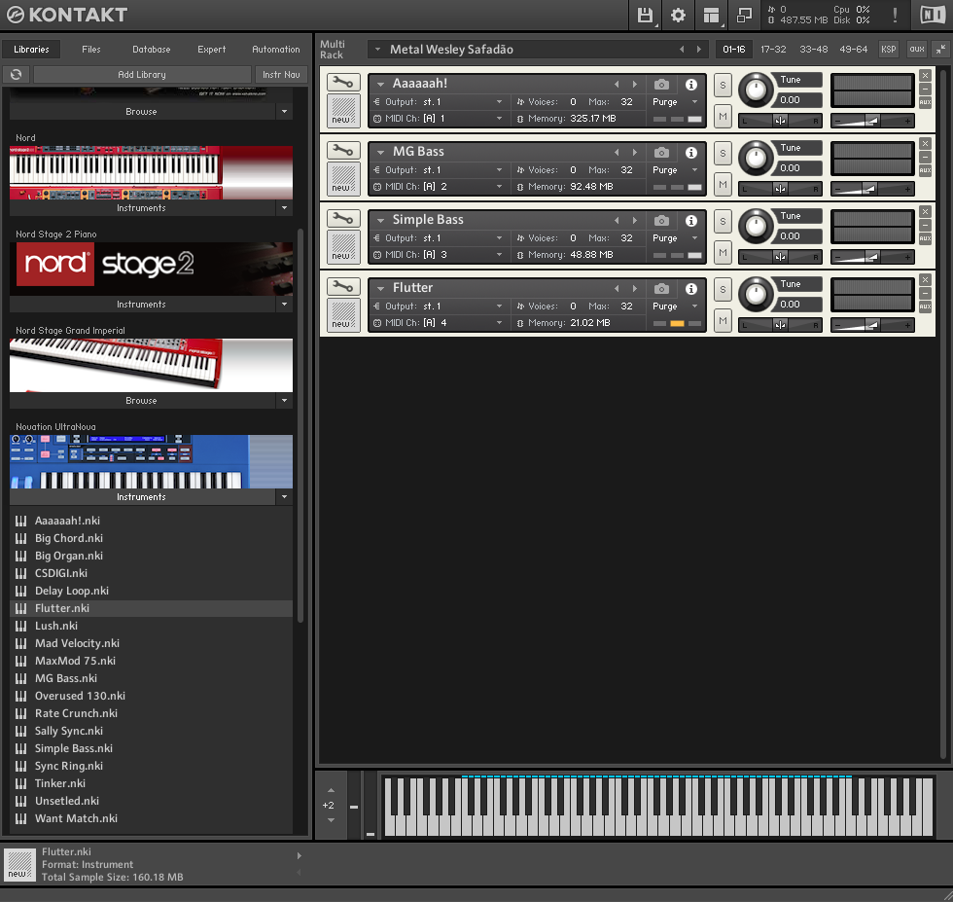Click Browse under Nord Stage Grand Imperial
This screenshot has height=902, width=953.
point(142,401)
